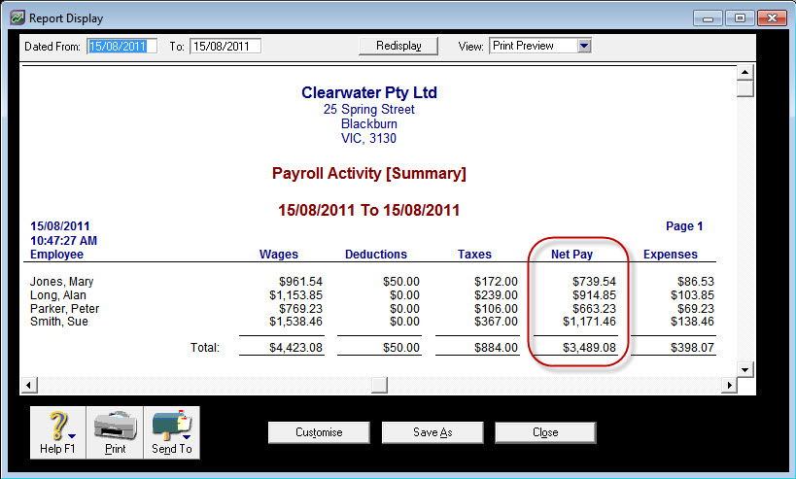Click total taxes $884.00
The width and height of the screenshot is (796, 479).
point(496,348)
